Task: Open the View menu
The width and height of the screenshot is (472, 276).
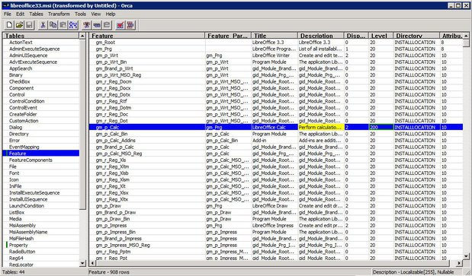Action: (x=96, y=14)
